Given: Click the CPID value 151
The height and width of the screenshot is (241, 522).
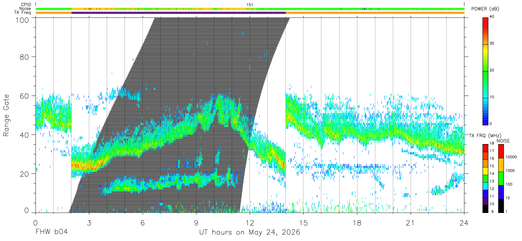Looking at the screenshot, I should (250, 5).
